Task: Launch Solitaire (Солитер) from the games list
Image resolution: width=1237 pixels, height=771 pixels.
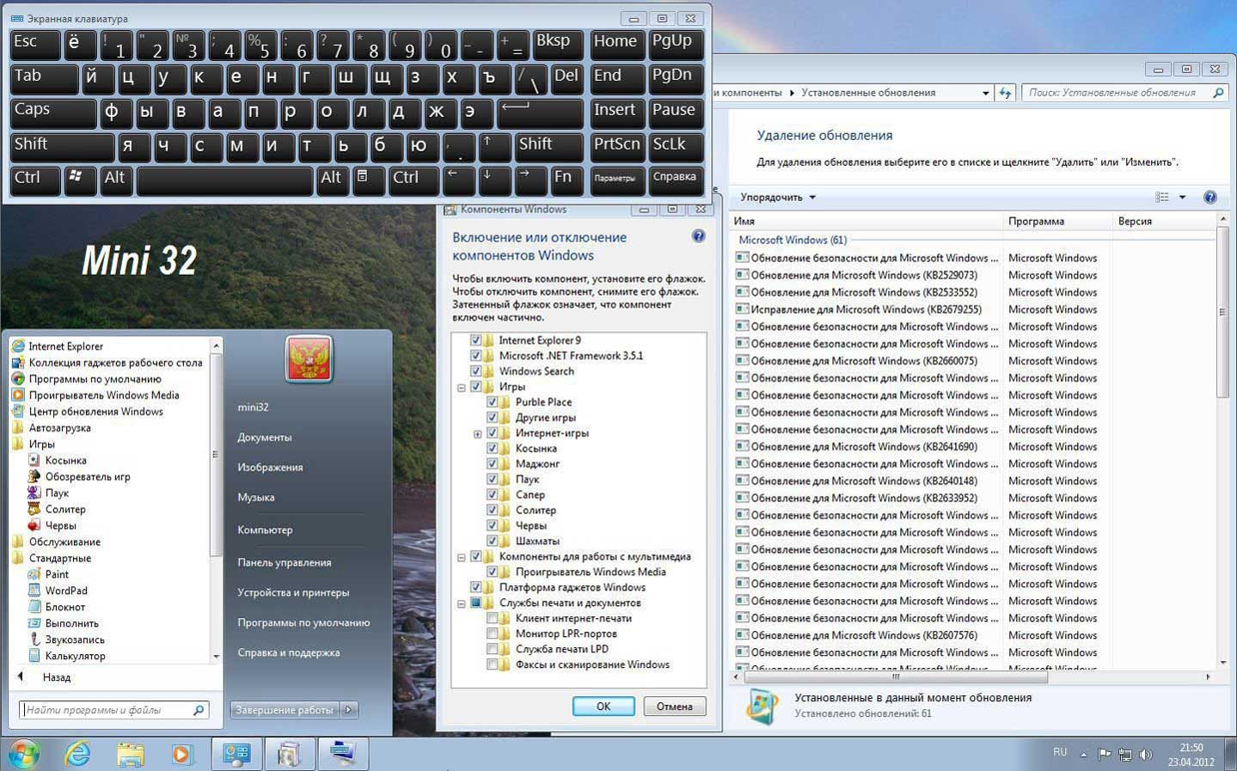Action: (64, 509)
